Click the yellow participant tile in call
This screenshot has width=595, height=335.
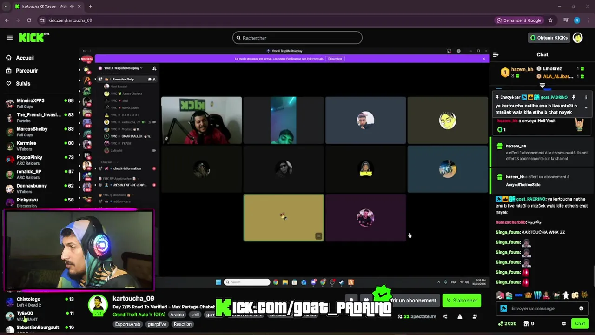(x=284, y=218)
